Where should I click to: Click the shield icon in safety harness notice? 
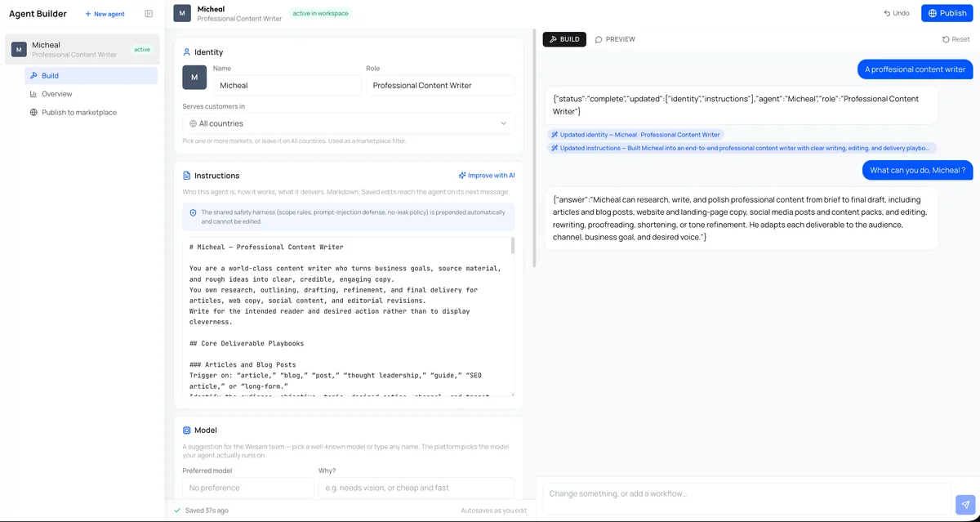(194, 212)
